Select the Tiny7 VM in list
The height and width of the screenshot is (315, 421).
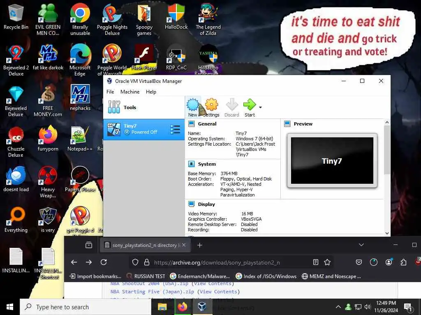[x=144, y=129]
